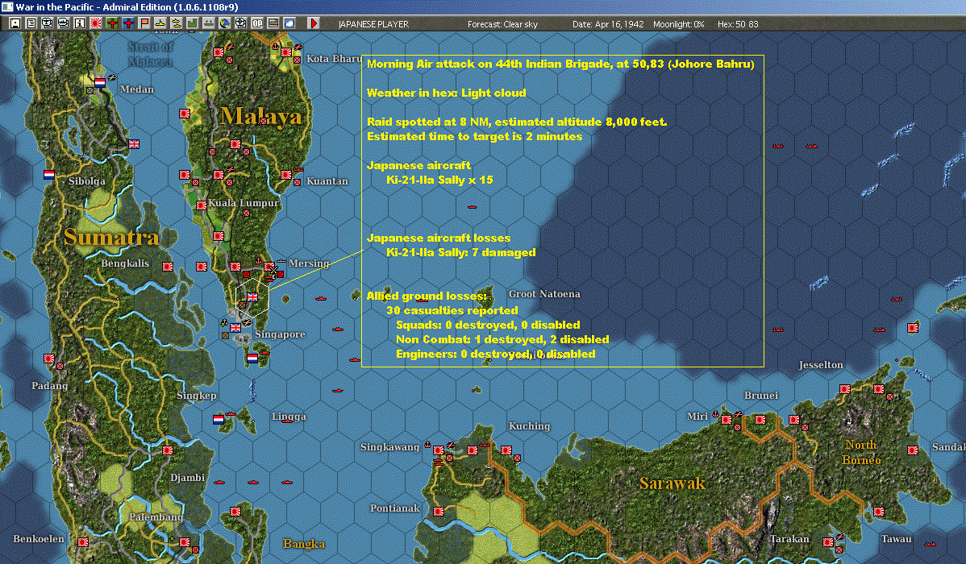966x564 pixels.
Task: Click the 'Forecast: Clear sky' text
Action: [x=502, y=24]
